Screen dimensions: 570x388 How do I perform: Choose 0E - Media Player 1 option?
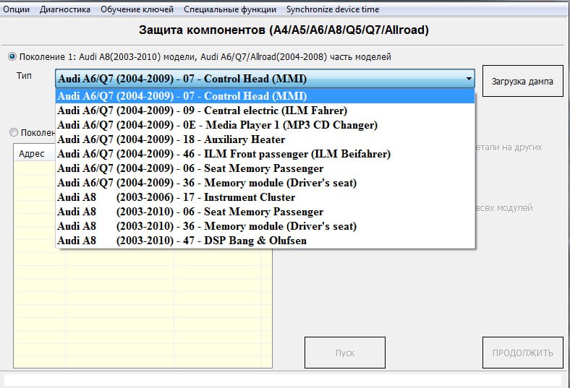(265, 125)
